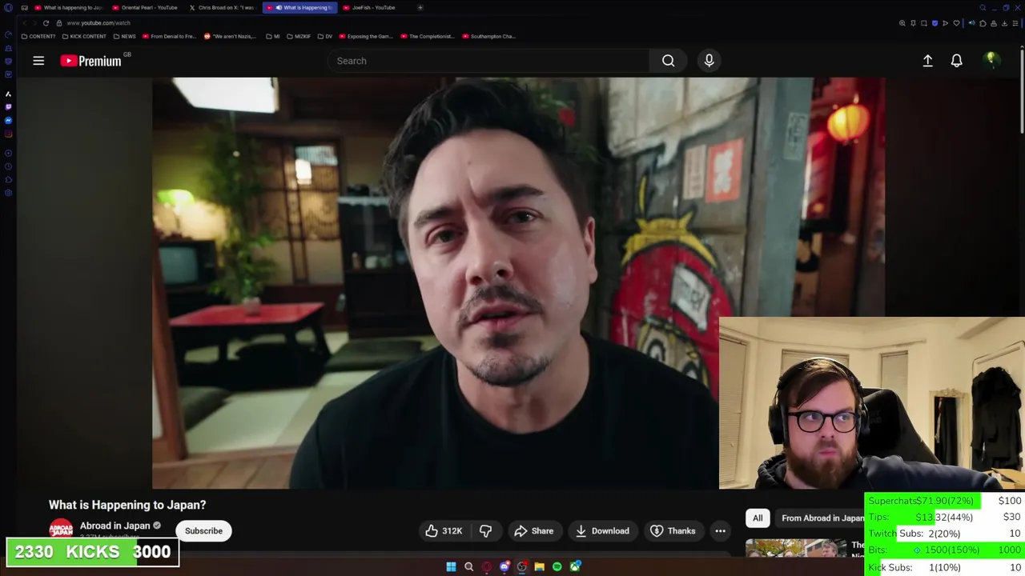Open the send flow arrow icon
This screenshot has height=576, width=1025.
[x=945, y=23]
